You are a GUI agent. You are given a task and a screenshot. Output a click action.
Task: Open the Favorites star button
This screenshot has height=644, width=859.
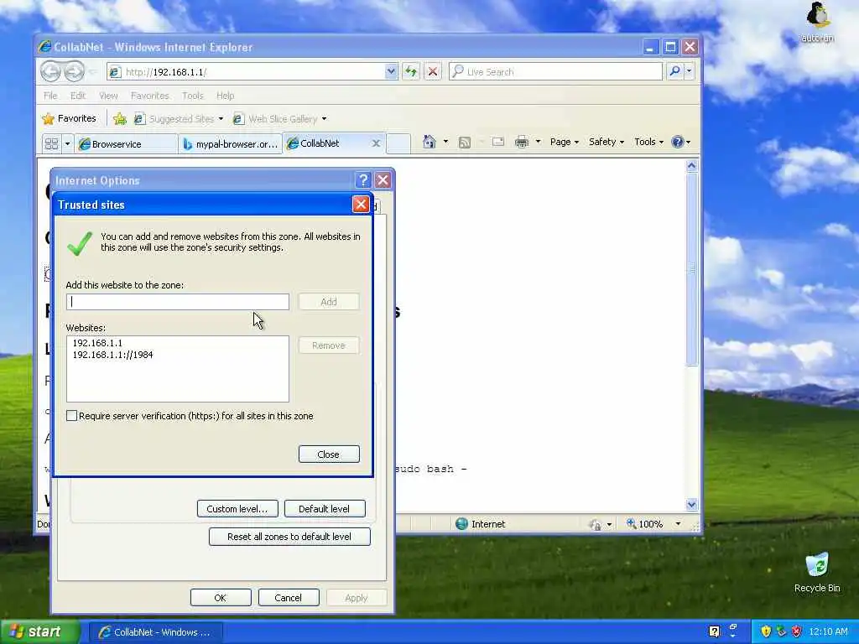(x=69, y=118)
